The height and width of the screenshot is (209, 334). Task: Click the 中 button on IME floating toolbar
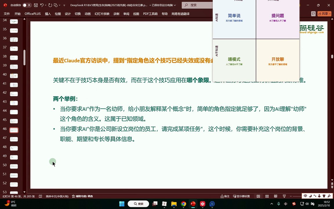305,196
